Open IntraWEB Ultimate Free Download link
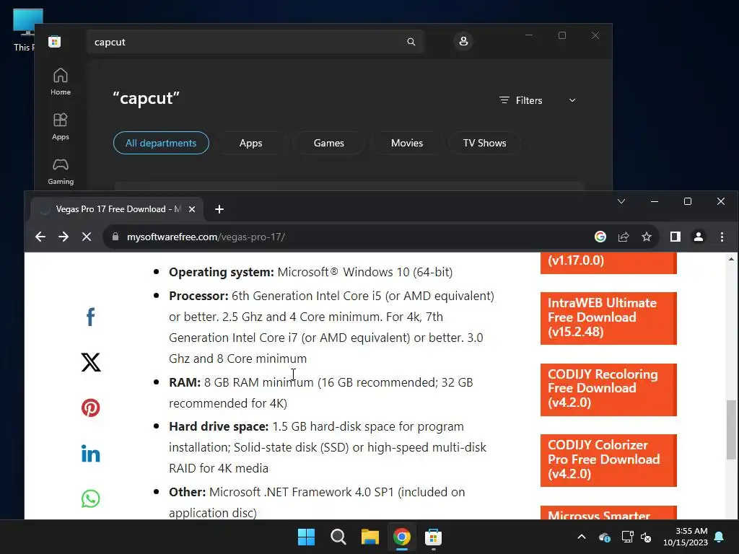The image size is (739, 554). click(x=608, y=318)
